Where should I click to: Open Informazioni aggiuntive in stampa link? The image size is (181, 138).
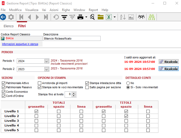(20, 44)
